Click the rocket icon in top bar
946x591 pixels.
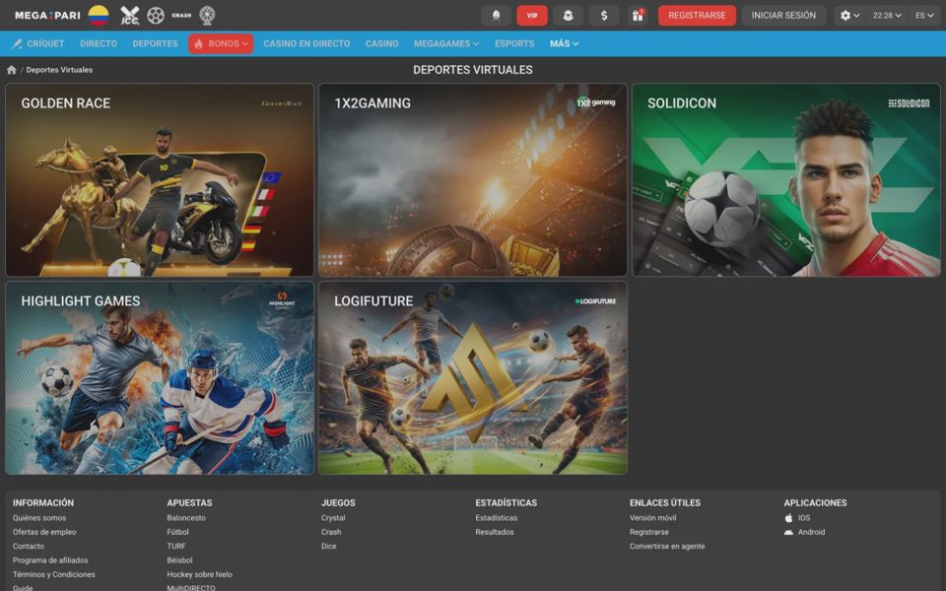click(496, 15)
